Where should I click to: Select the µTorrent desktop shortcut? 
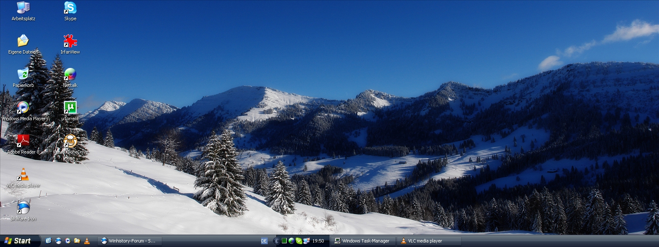(70, 108)
